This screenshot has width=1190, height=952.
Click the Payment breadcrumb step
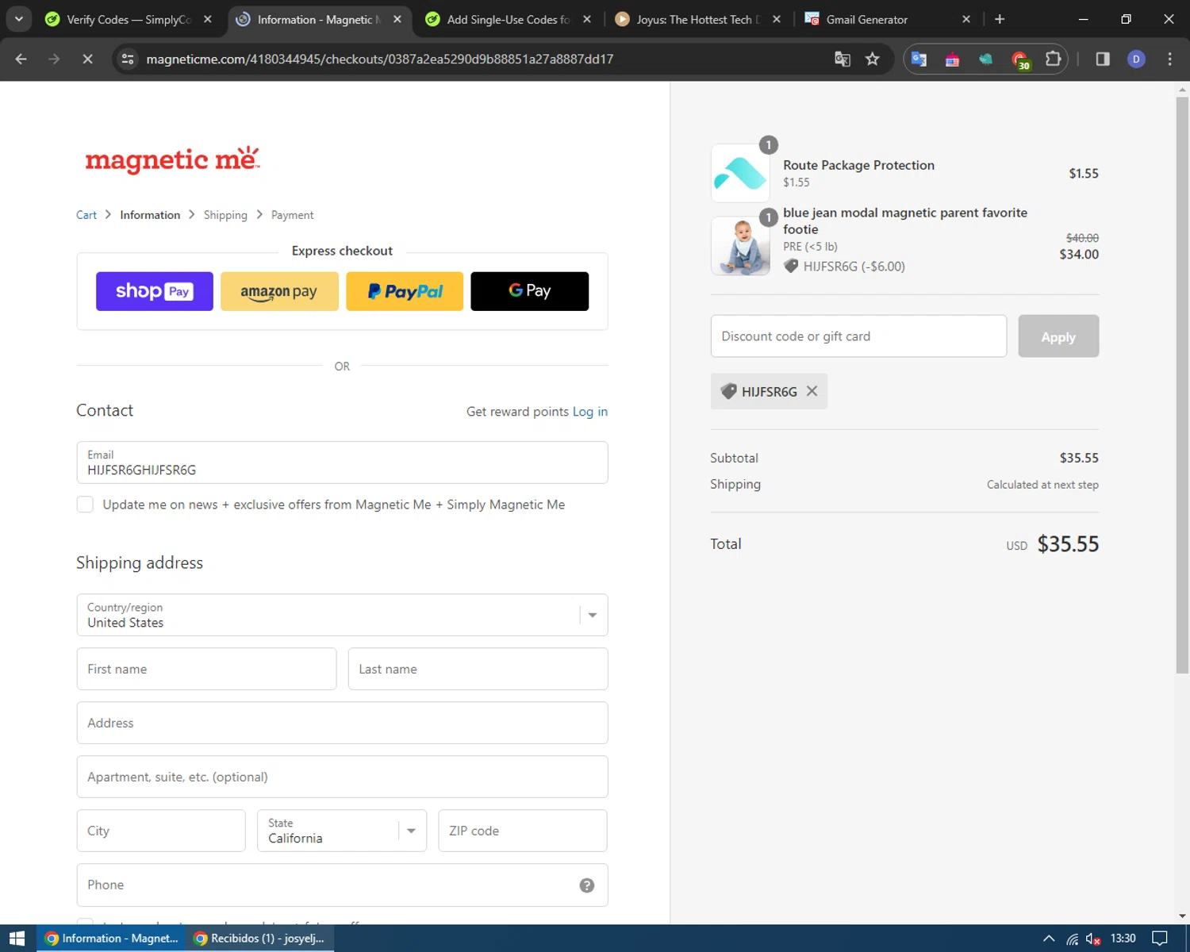click(x=292, y=215)
